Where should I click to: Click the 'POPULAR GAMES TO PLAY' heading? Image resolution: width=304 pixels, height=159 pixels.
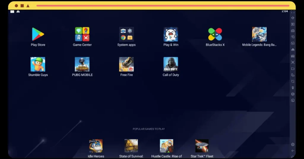coord(149,129)
